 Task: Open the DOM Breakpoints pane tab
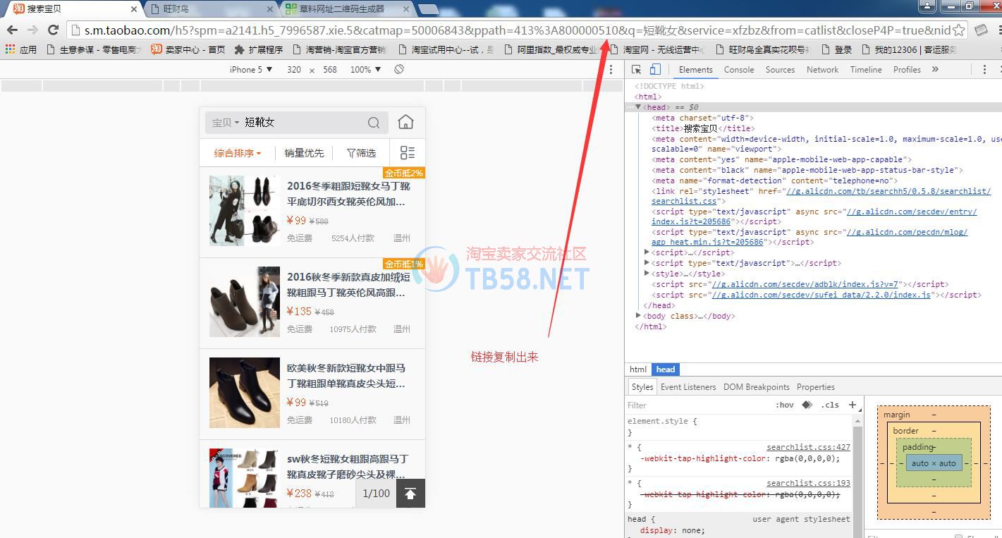(757, 387)
